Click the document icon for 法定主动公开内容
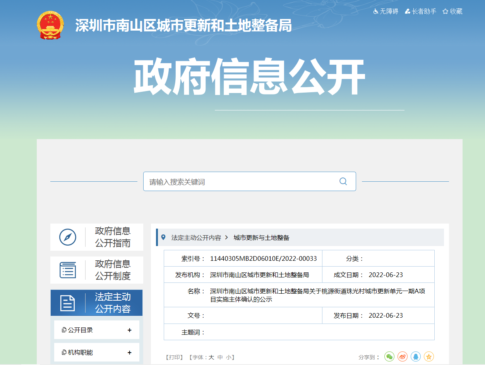 [x=68, y=303]
